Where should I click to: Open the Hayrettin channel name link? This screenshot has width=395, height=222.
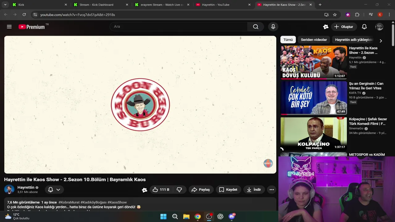pyautogui.click(x=26, y=187)
